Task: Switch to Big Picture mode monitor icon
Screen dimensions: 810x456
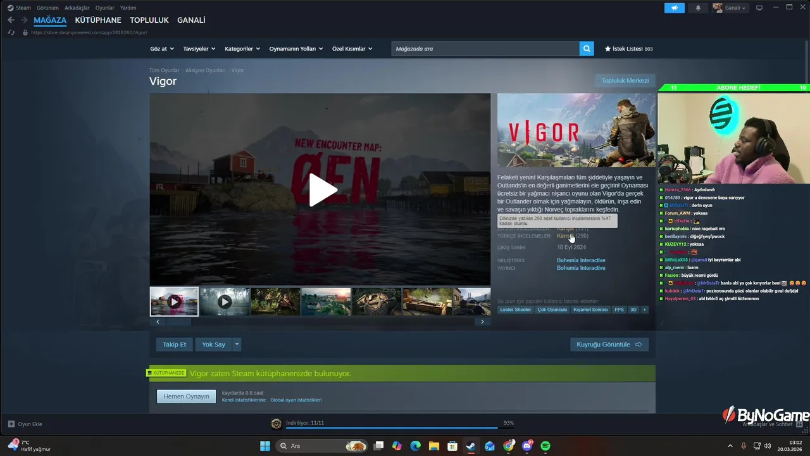Action: (759, 8)
